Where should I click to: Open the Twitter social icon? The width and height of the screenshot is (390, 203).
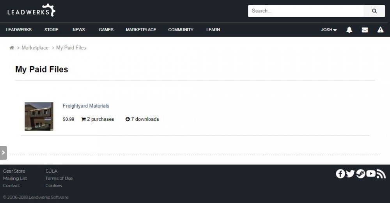click(x=350, y=174)
